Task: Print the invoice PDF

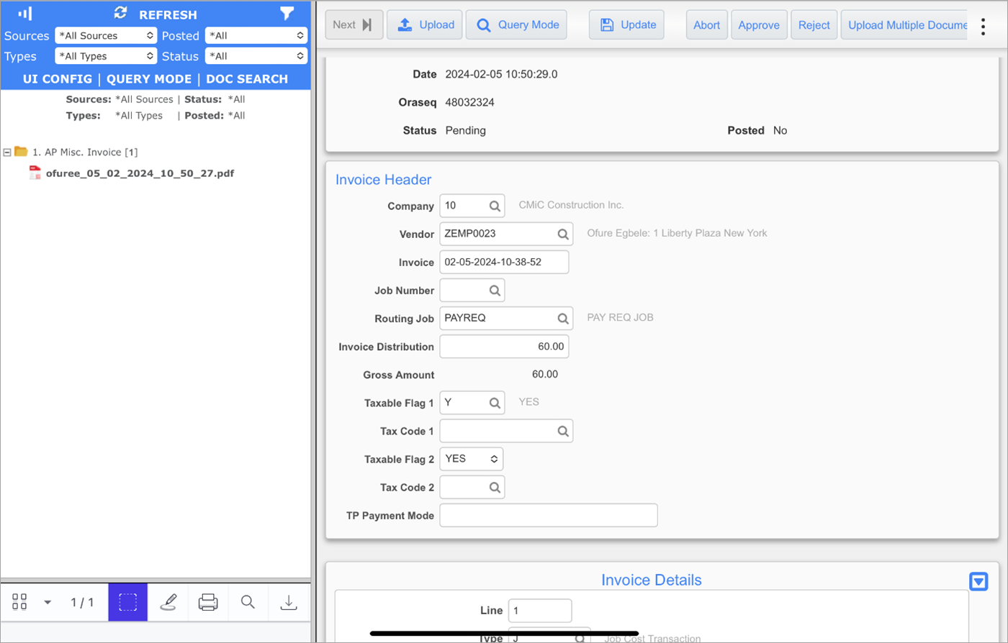Action: [208, 602]
